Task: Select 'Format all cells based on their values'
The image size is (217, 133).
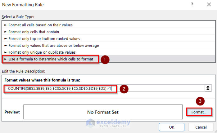Action: coord(41,25)
